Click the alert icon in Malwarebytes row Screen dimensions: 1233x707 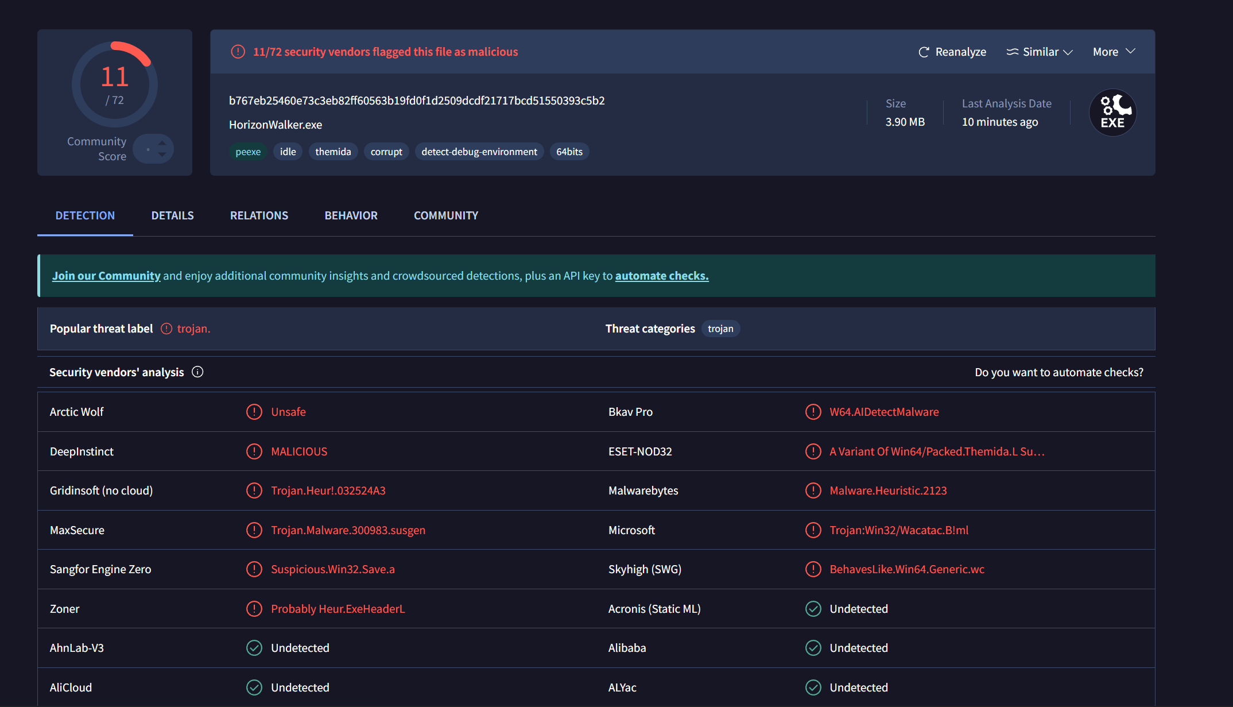pyautogui.click(x=813, y=490)
